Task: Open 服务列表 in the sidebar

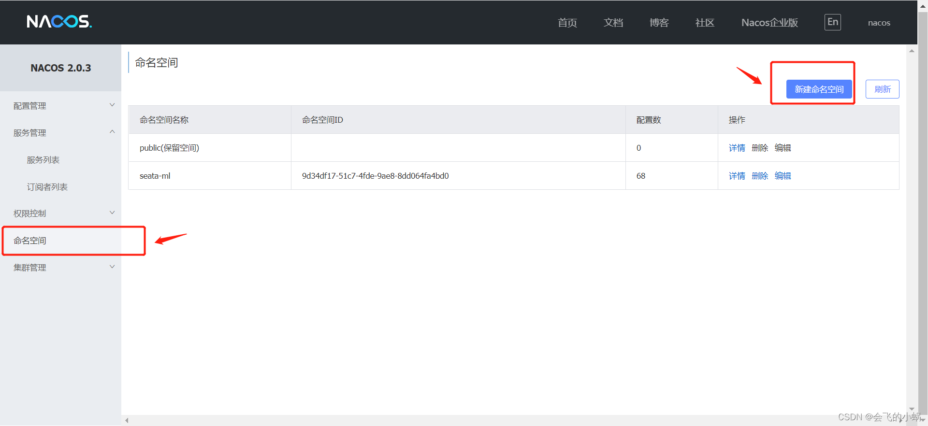Action: point(43,160)
